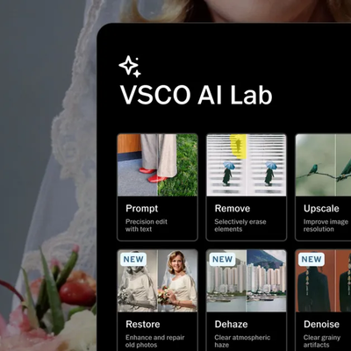This screenshot has height=351, width=351.
Task: Click the city skyline Dehaze thumbnail
Action: (x=247, y=281)
